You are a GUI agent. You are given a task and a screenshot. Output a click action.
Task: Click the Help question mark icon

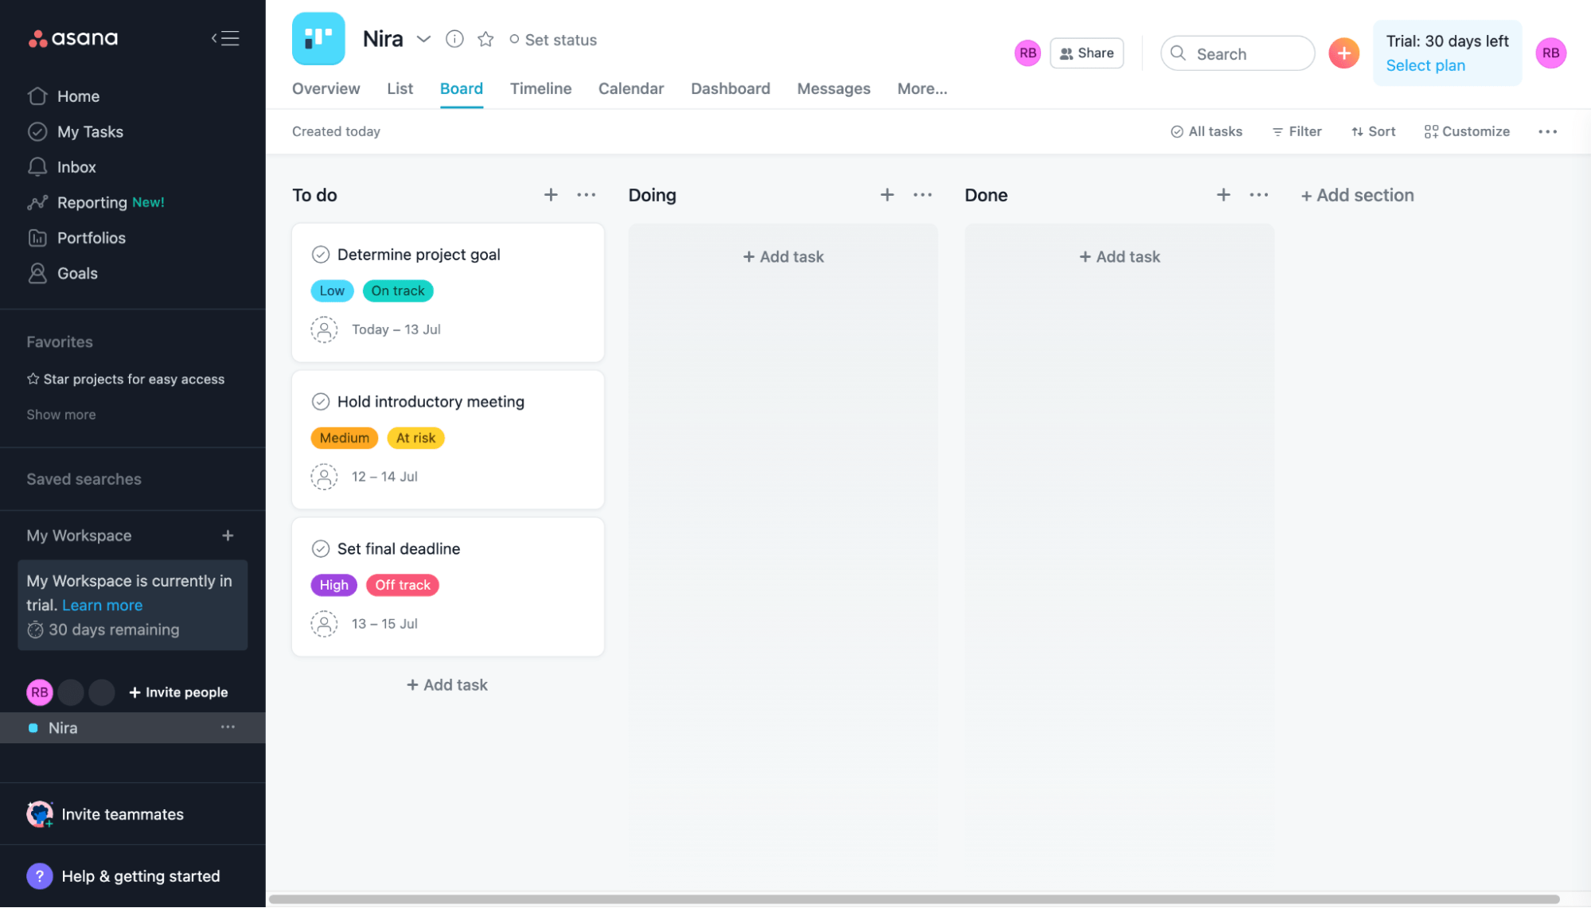(x=39, y=876)
